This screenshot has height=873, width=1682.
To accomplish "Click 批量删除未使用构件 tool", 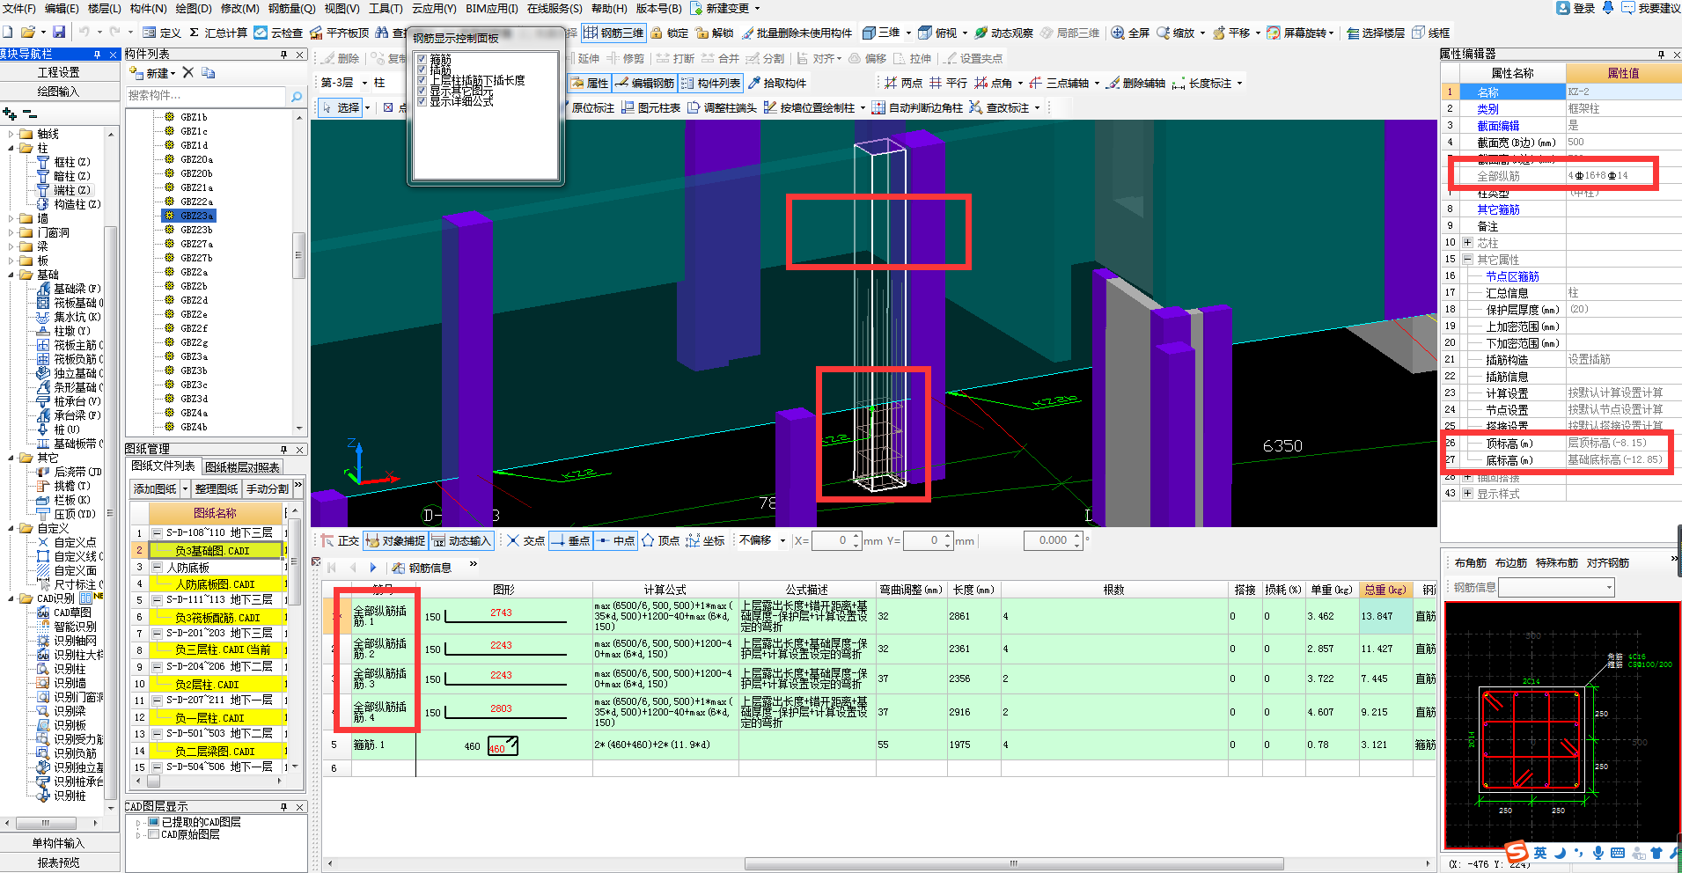I will [x=797, y=33].
